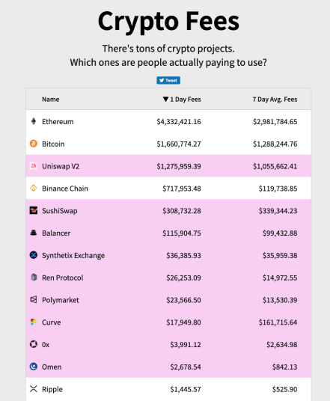Click the yellow Binance Chain icon
Viewport: 330px width, 401px height.
(x=34, y=189)
